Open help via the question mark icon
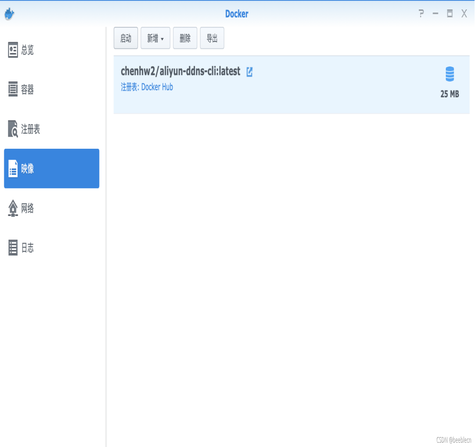Viewport: 475px width, 447px height. 421,13
